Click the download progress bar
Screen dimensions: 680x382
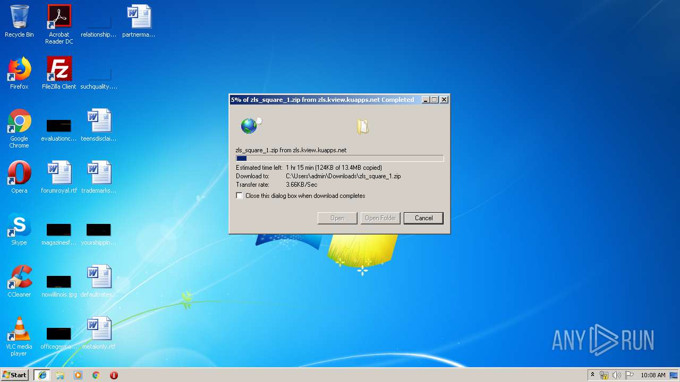[x=339, y=158]
